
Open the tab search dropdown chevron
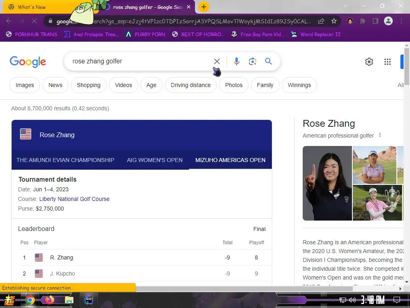346,6
